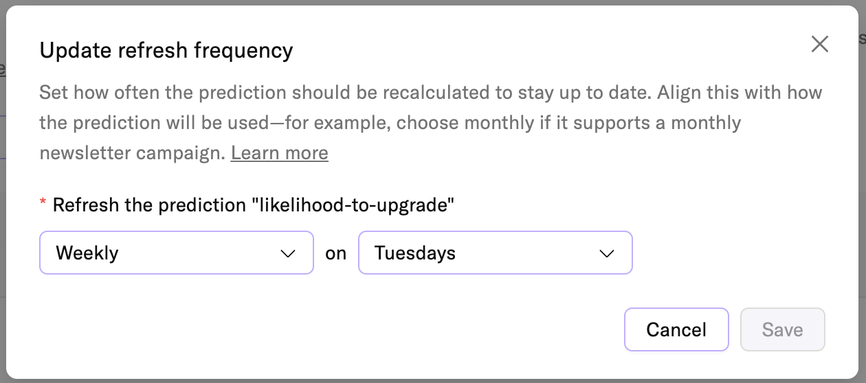Screen dimensions: 866x383
Task: Open the Tuesdays day dropdown
Action: pos(495,253)
